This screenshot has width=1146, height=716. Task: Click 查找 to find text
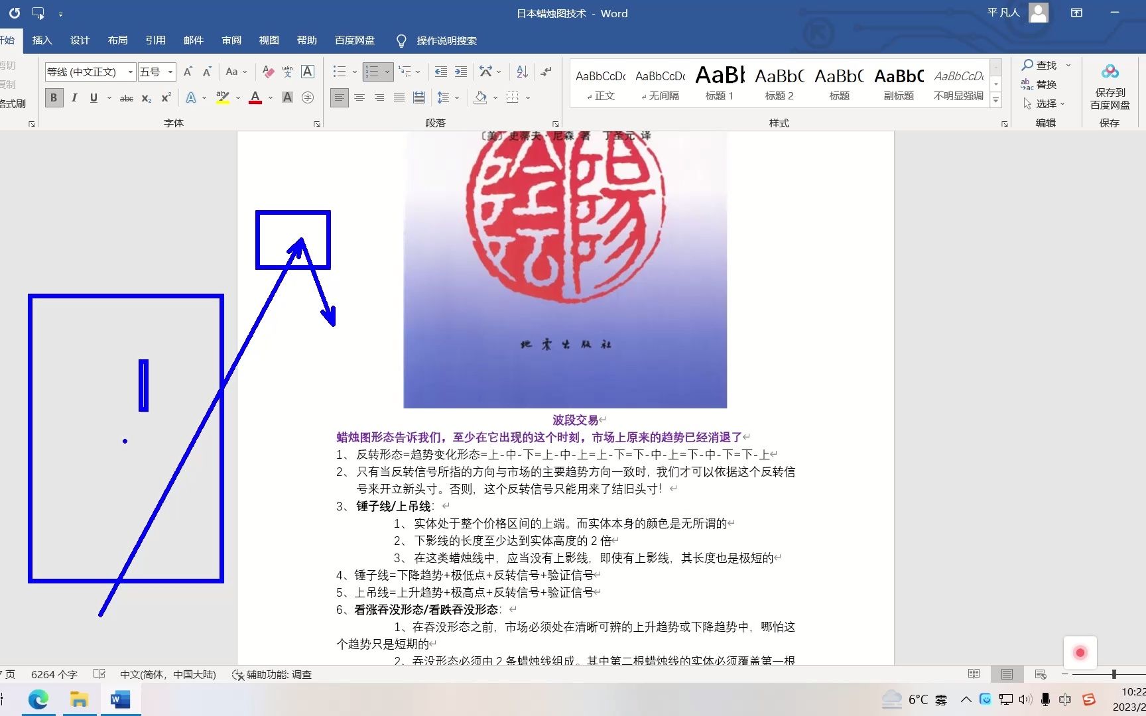coord(1039,65)
